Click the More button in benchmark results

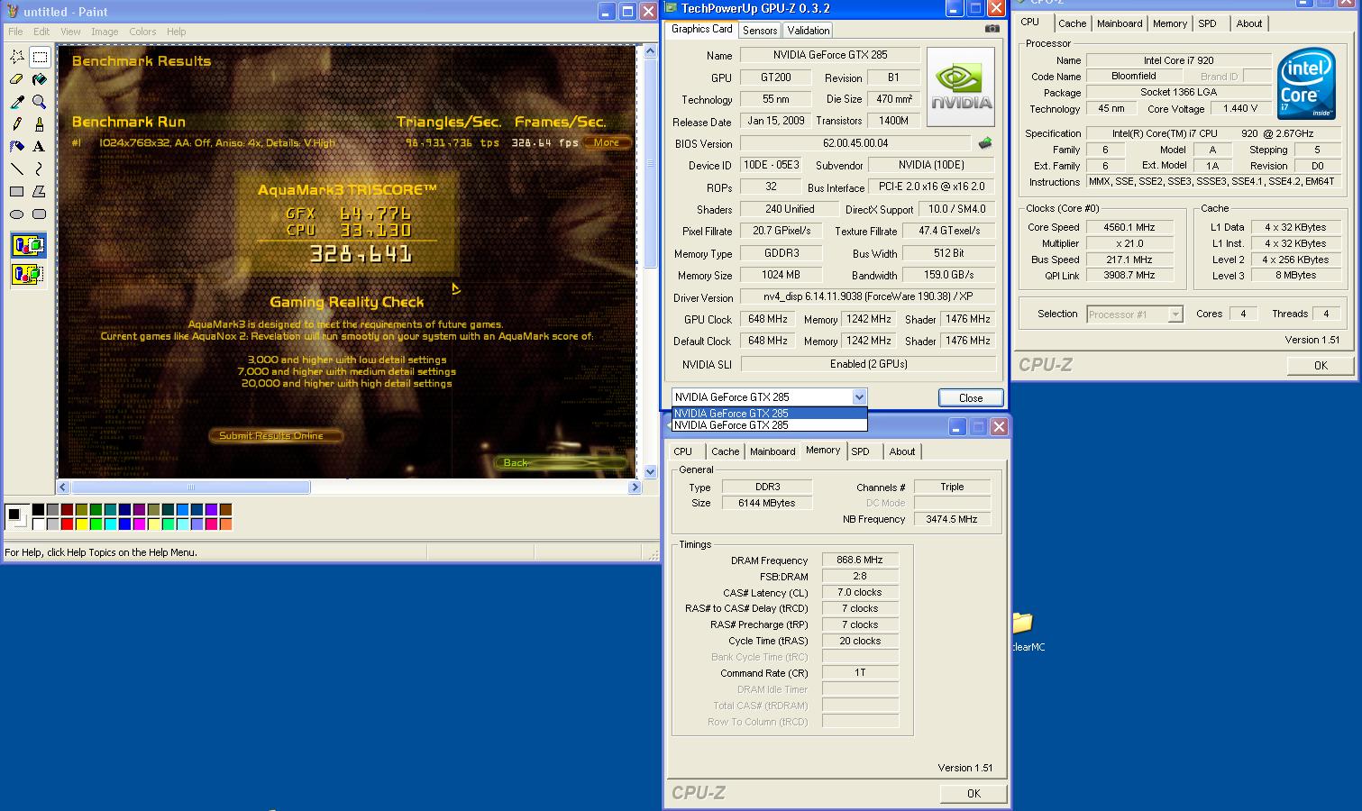pos(607,142)
